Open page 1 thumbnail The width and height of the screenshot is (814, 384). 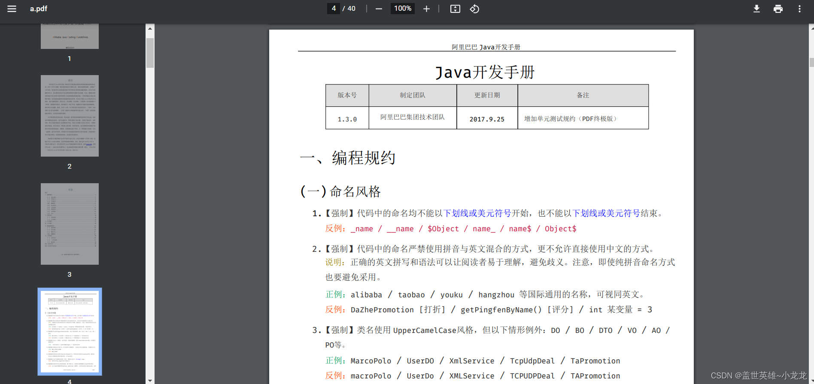[x=70, y=36]
